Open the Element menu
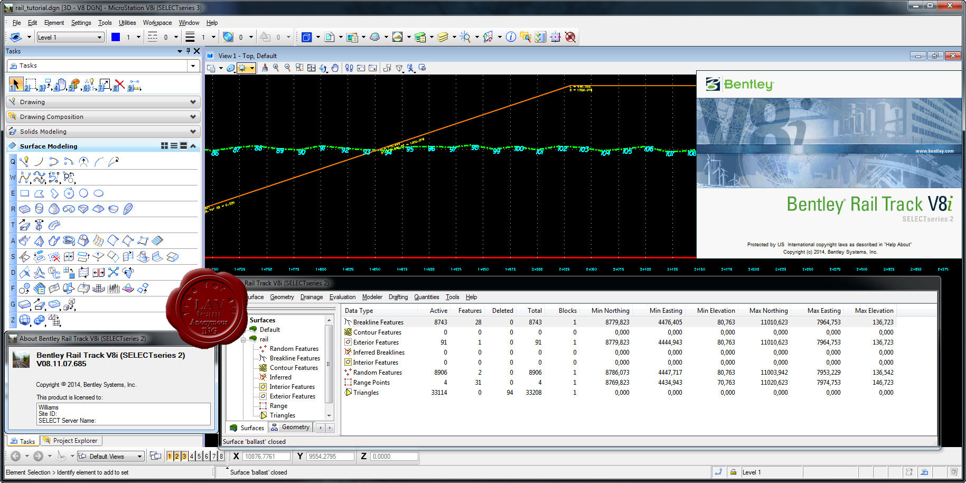 tap(54, 23)
